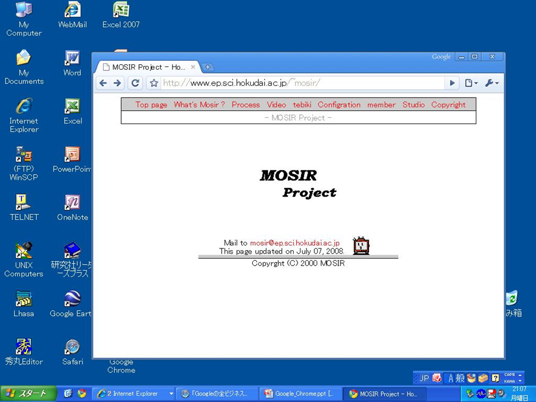Open UNIX Computers desktop icon

click(24, 260)
